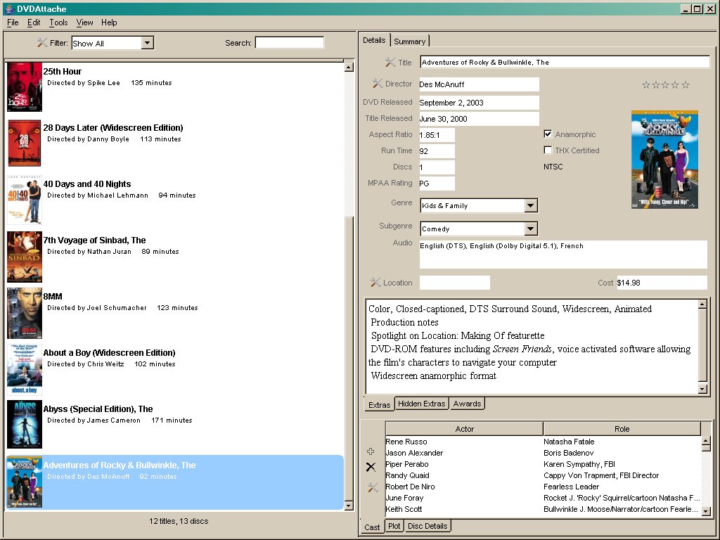This screenshot has height=540, width=720.
Task: Enable the THX Certified checkbox
Action: 548,150
